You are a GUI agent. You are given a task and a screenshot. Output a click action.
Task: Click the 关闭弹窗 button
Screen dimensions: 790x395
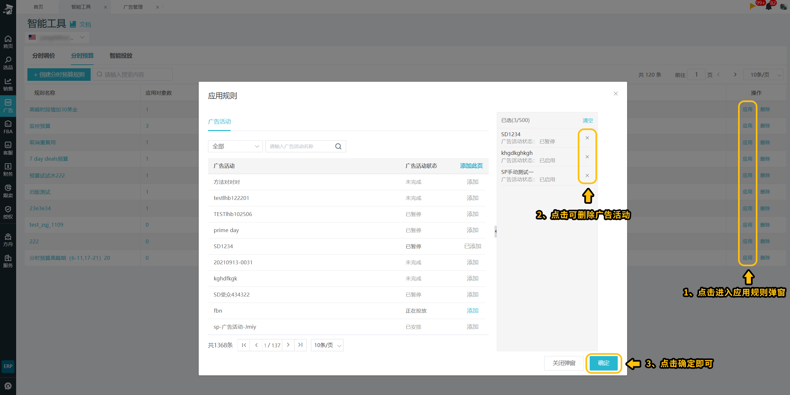pyautogui.click(x=564, y=363)
